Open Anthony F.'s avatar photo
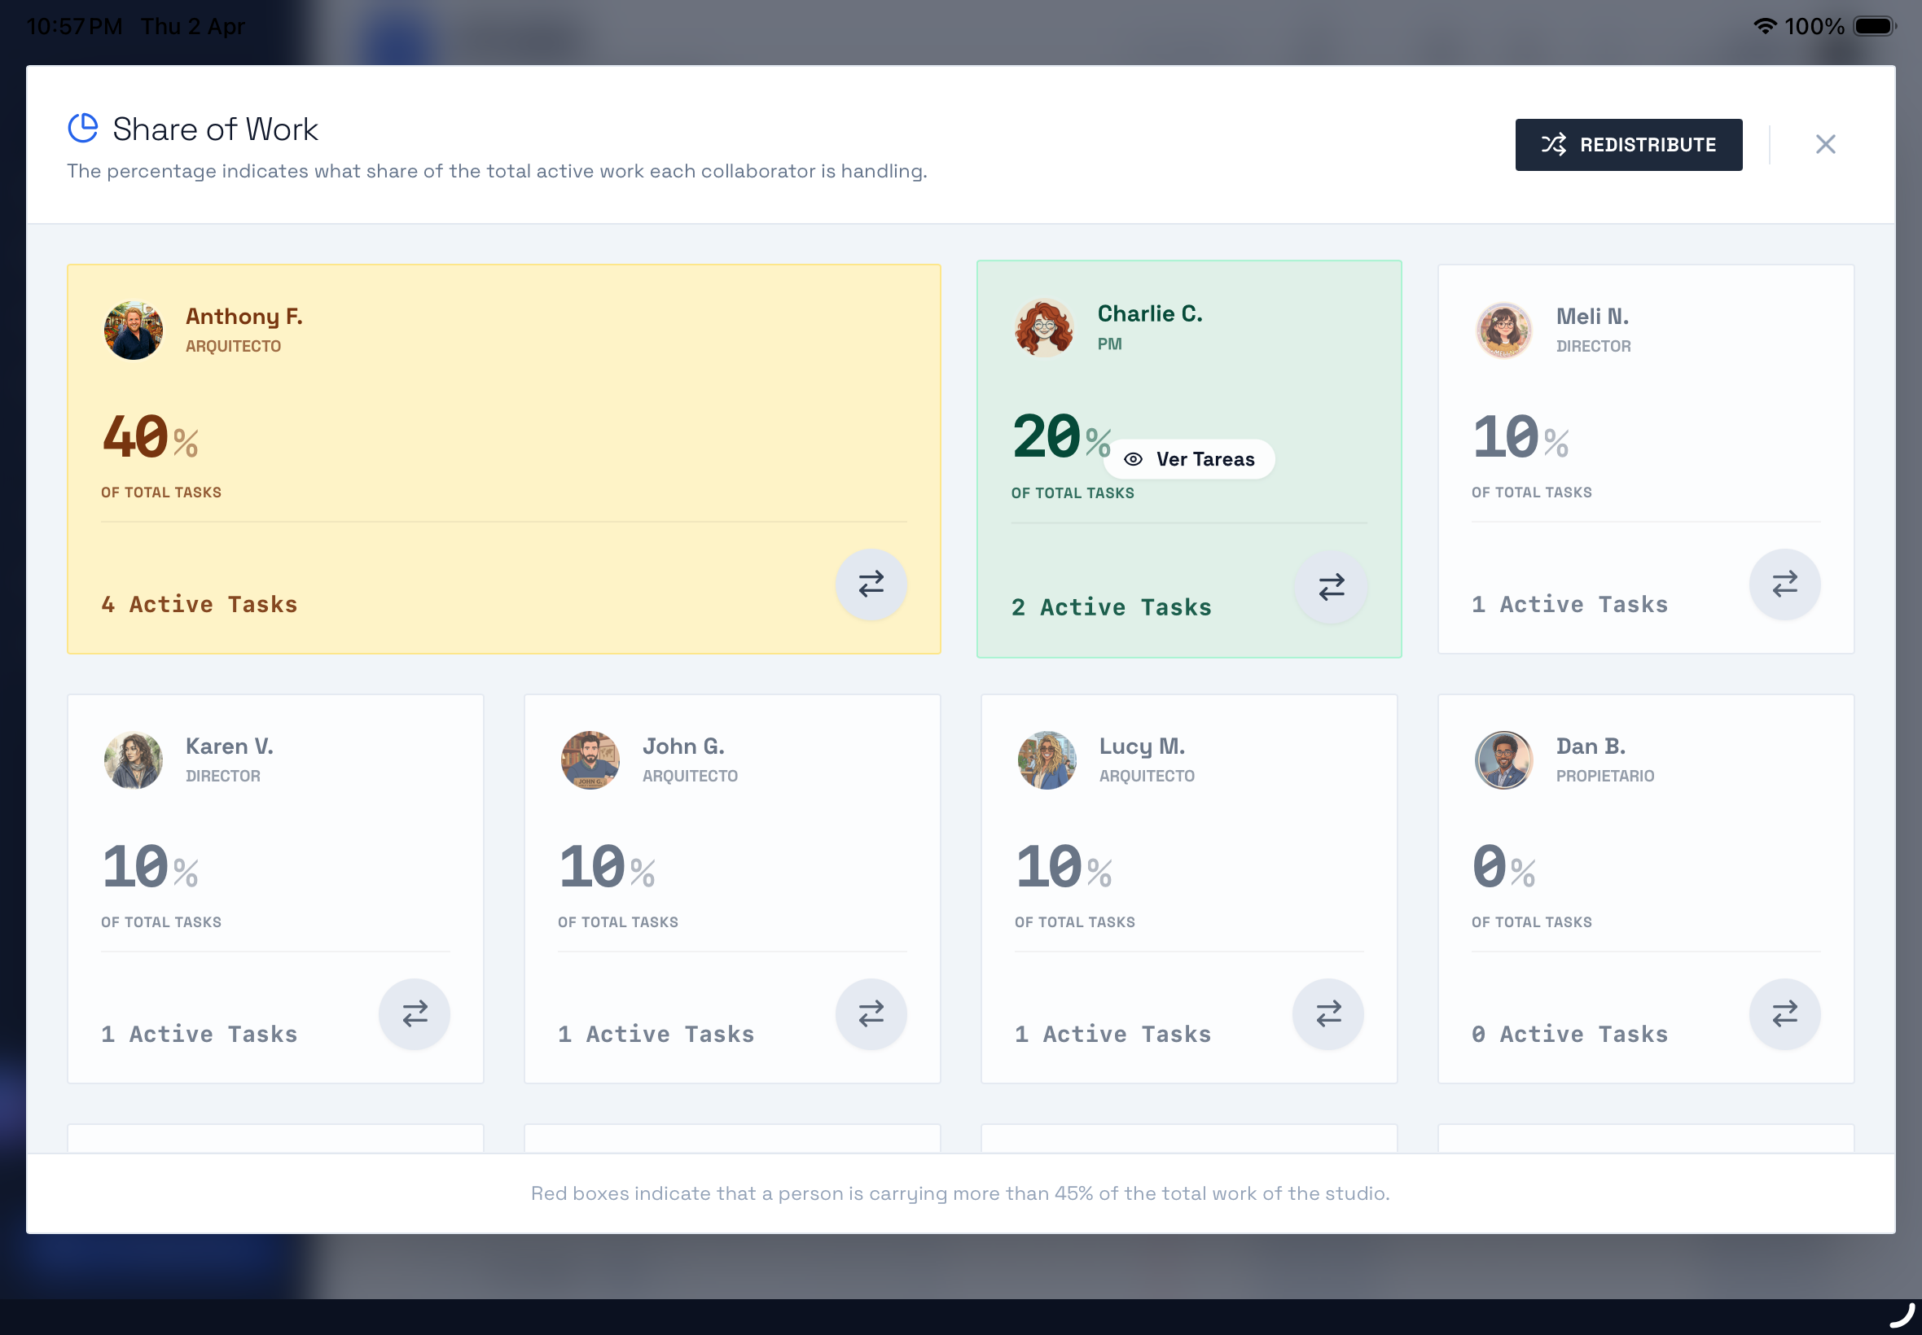The width and height of the screenshot is (1922, 1335). pos(133,330)
